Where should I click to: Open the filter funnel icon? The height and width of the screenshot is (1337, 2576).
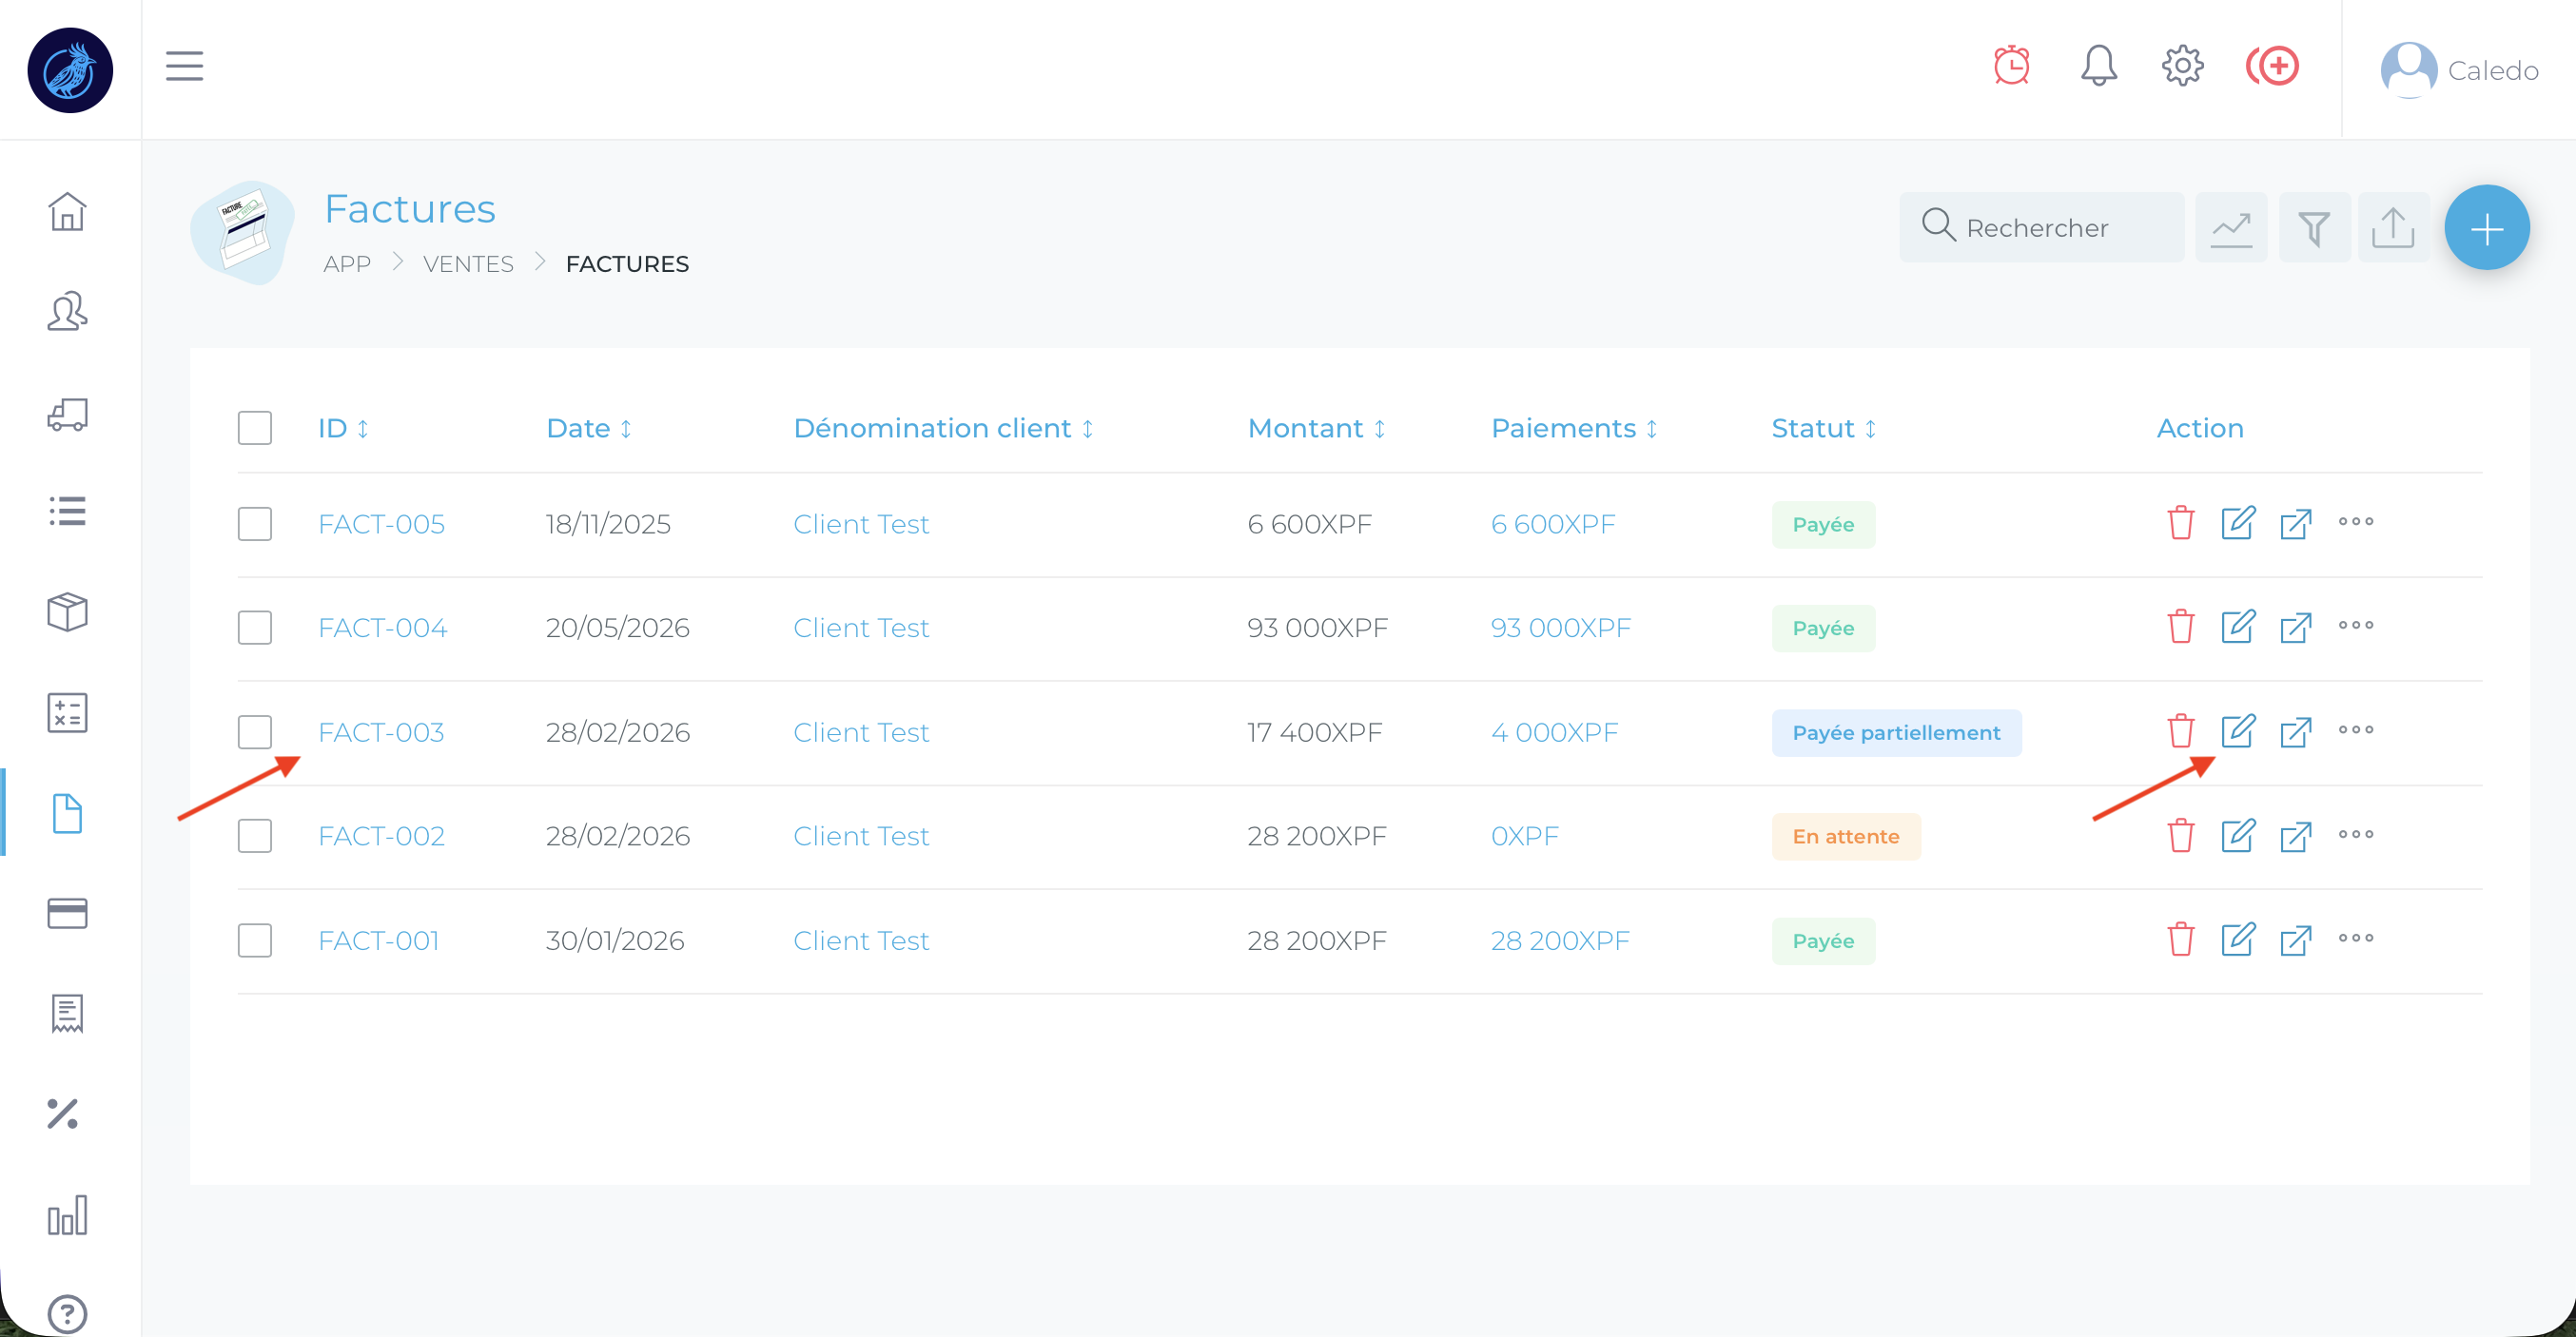click(2313, 228)
